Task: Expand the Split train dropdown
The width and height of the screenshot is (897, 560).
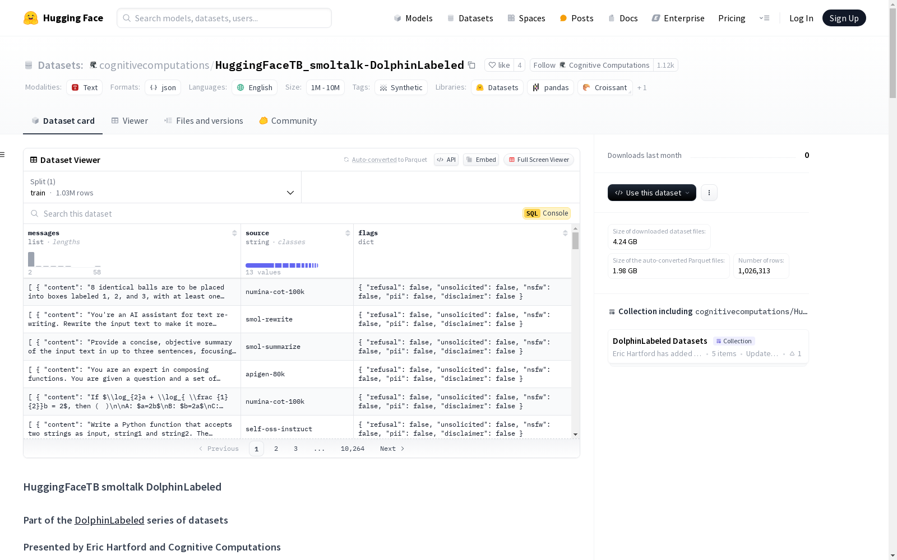Action: click(x=163, y=187)
